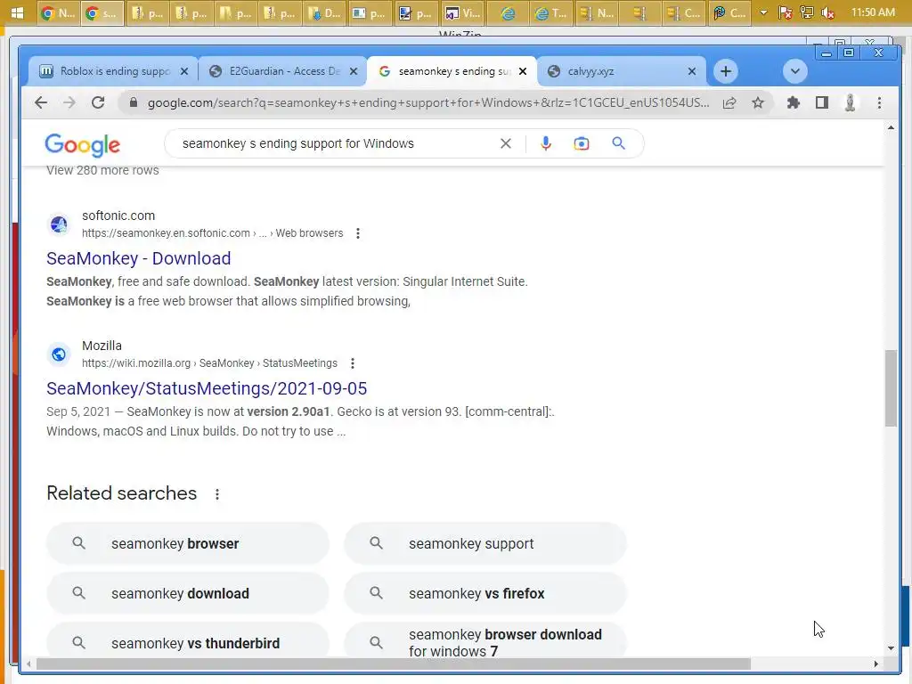Open SeaMonkey/StatusMeetings/2021-09-05 link
912x684 pixels.
point(207,388)
